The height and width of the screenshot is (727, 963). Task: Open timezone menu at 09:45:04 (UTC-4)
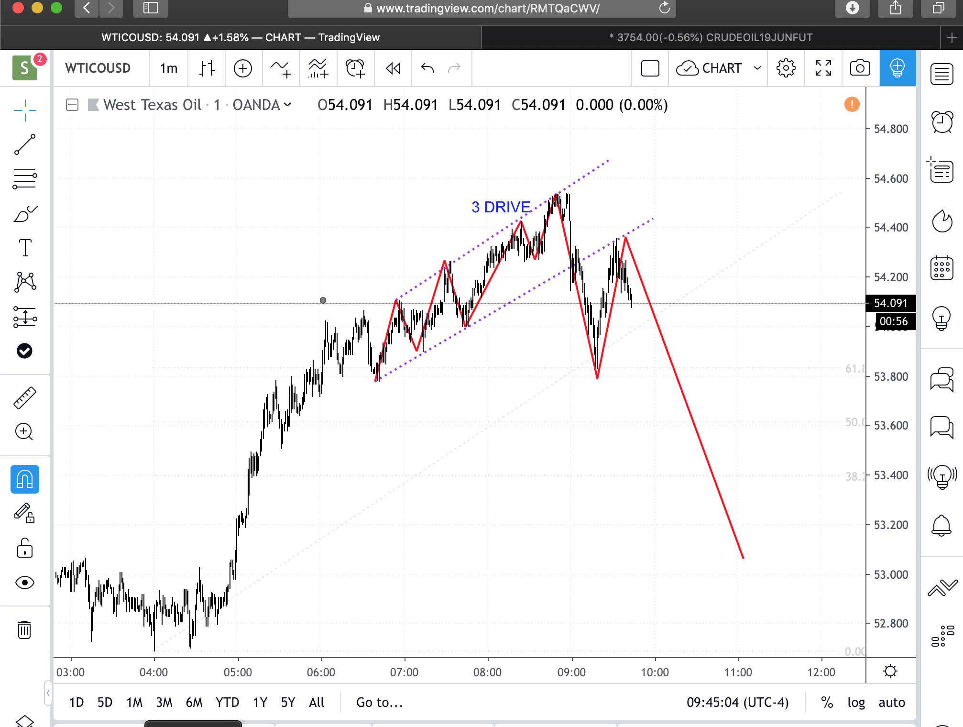737,702
